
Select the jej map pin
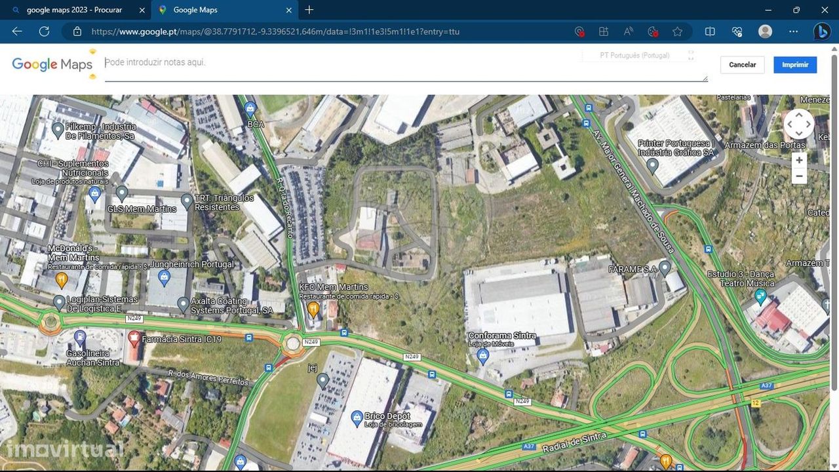322,380
